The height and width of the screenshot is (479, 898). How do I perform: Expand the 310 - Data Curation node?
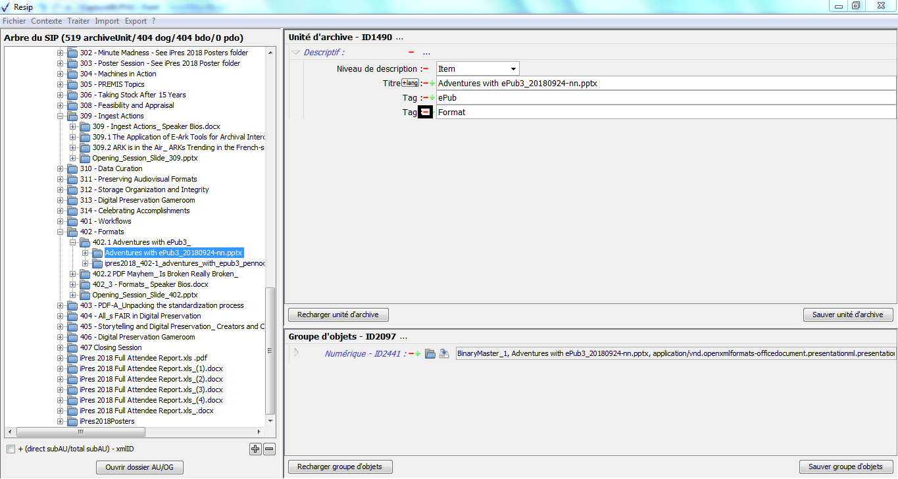pos(61,168)
